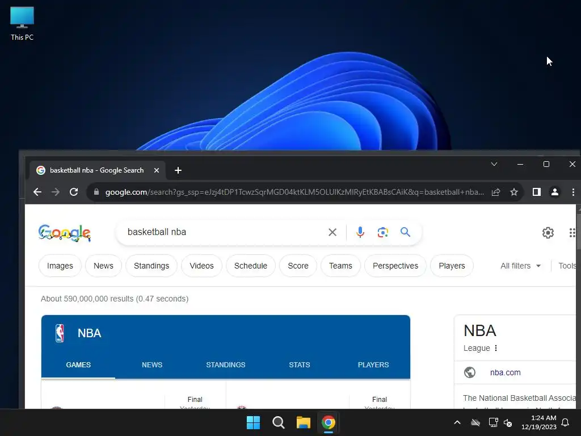Viewport: 581px width, 436px height.
Task: Open the Windows Start menu
Action: (254, 422)
